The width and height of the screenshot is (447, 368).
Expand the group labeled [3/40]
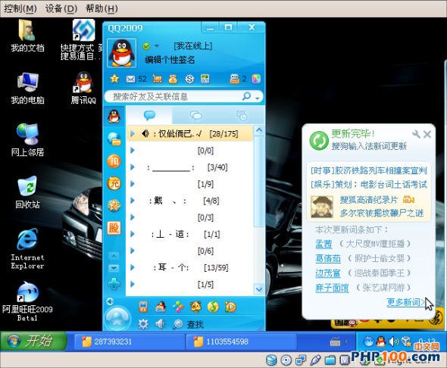click(133, 167)
